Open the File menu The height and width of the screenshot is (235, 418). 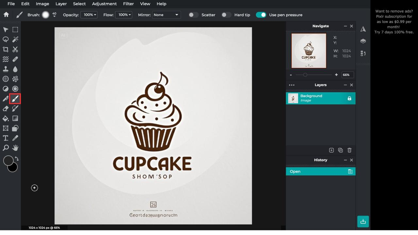click(x=11, y=4)
